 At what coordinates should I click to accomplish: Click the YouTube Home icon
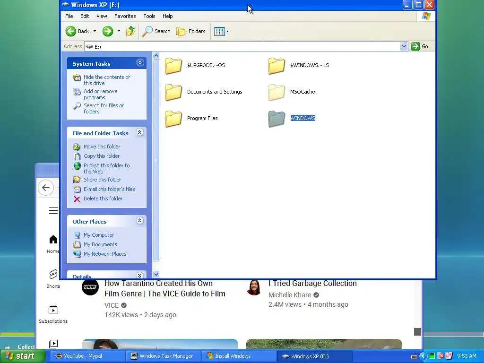(53, 240)
